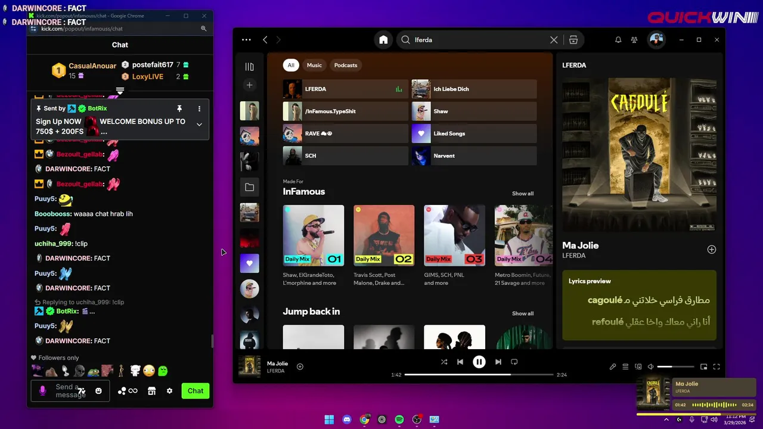Open the channel points bubbles icon in chat

[x=122, y=391]
